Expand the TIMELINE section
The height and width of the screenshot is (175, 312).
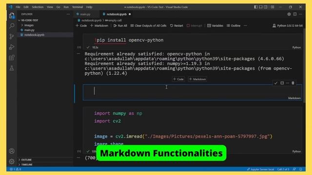(27, 165)
